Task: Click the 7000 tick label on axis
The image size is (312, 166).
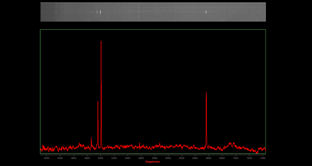Action: [236, 158]
